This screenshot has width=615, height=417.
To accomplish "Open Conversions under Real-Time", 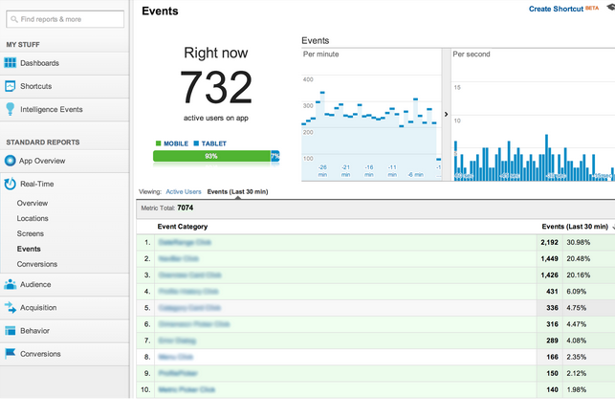I will tap(37, 264).
